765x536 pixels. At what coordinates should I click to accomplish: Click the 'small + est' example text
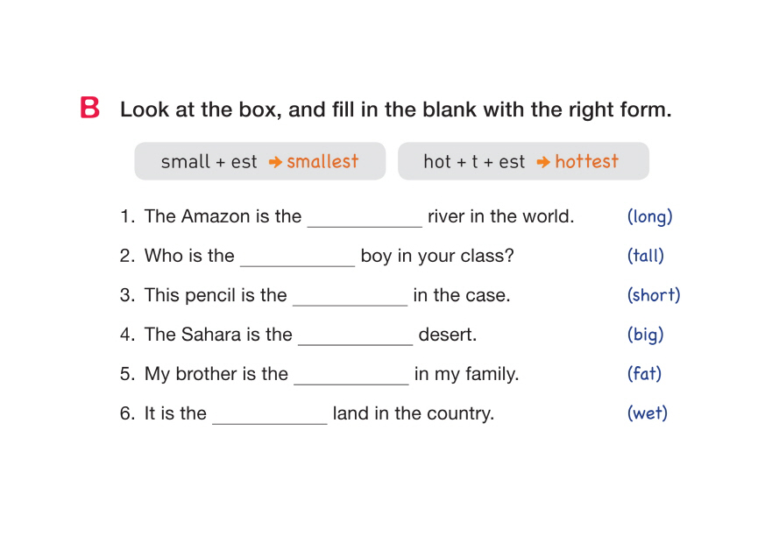[209, 162]
